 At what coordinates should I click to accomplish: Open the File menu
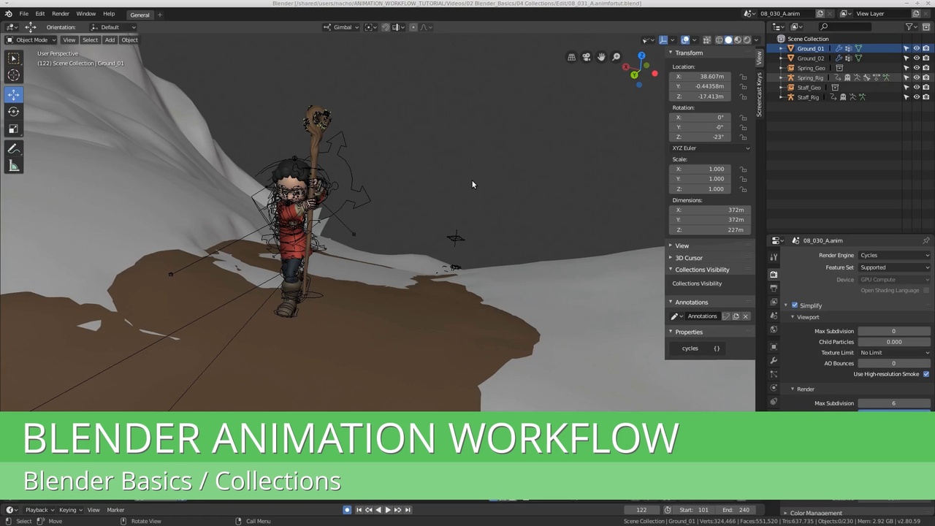click(23, 14)
